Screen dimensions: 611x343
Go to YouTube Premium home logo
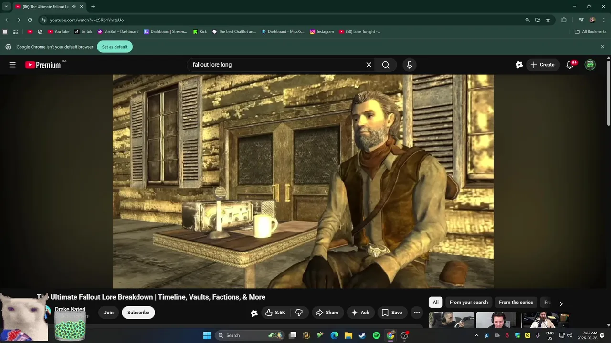[x=43, y=65]
